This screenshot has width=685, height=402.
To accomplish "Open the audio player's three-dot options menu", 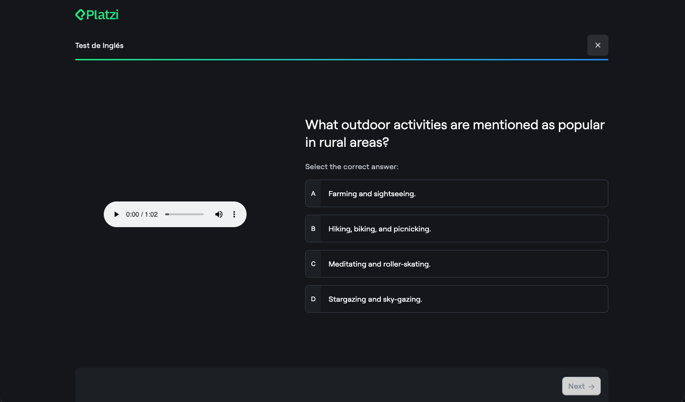I will click(x=234, y=214).
